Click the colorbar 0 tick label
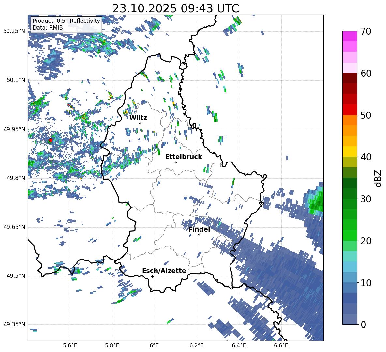 click(x=363, y=324)
